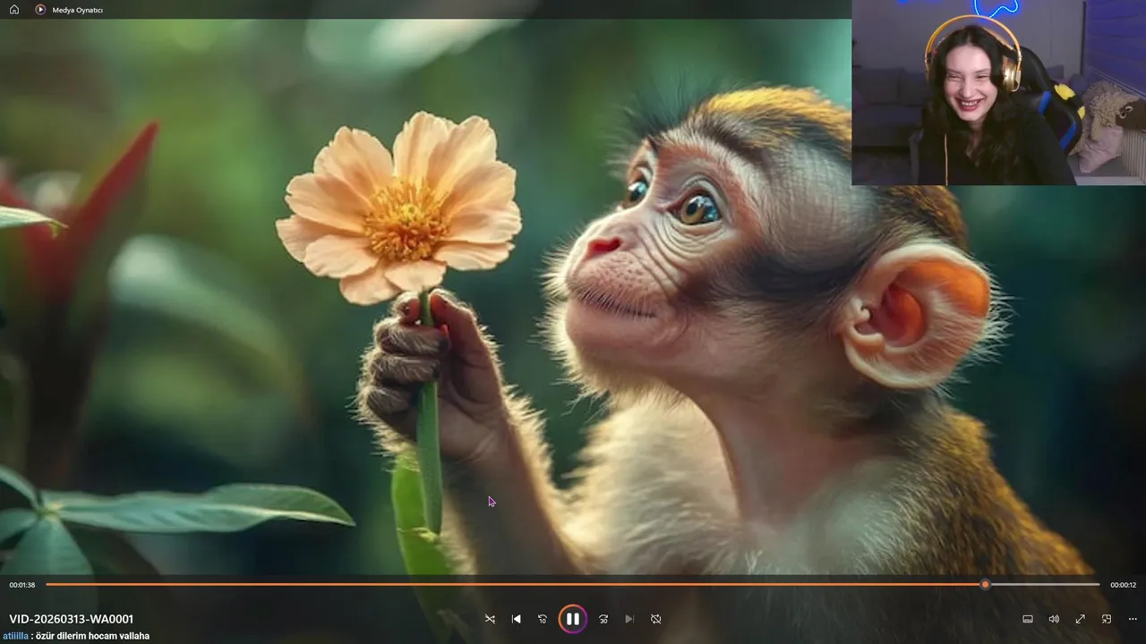Click the webcam overlay thumbnail

click(998, 92)
